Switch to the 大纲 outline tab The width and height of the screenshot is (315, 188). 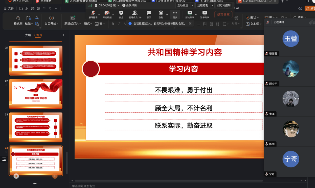tap(28, 35)
